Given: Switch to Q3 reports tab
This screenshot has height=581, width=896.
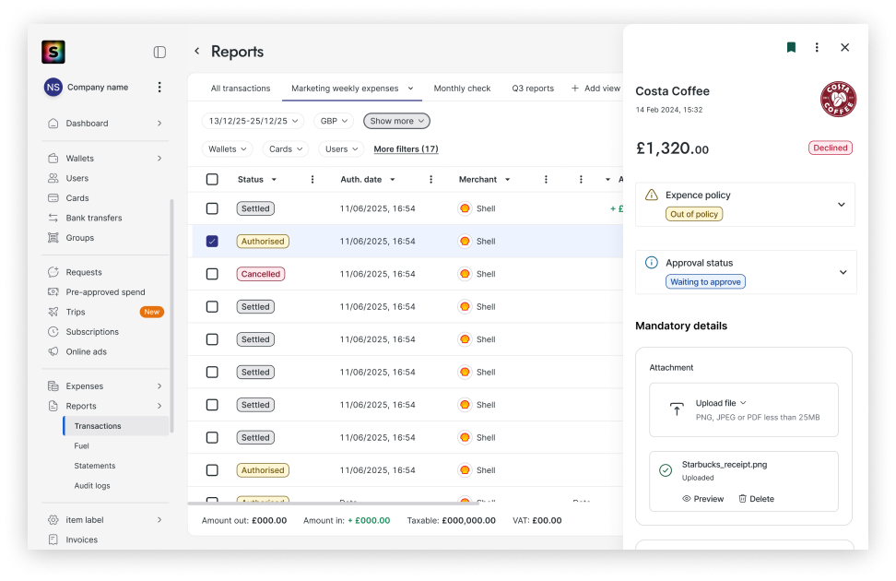Looking at the screenshot, I should 533,88.
